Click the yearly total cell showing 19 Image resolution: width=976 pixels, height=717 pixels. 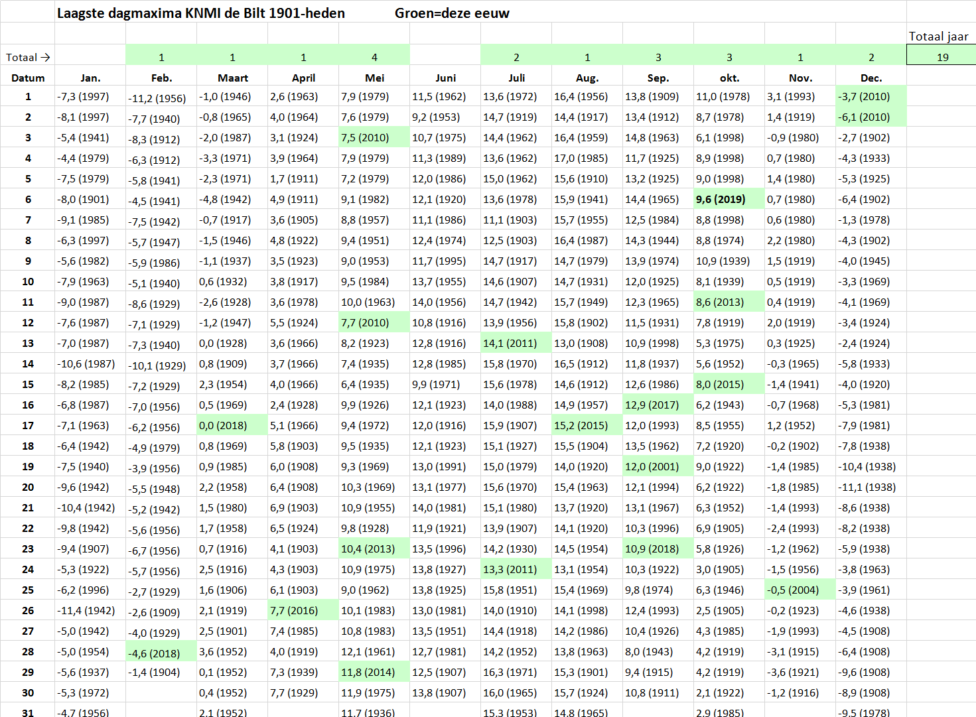tap(941, 55)
